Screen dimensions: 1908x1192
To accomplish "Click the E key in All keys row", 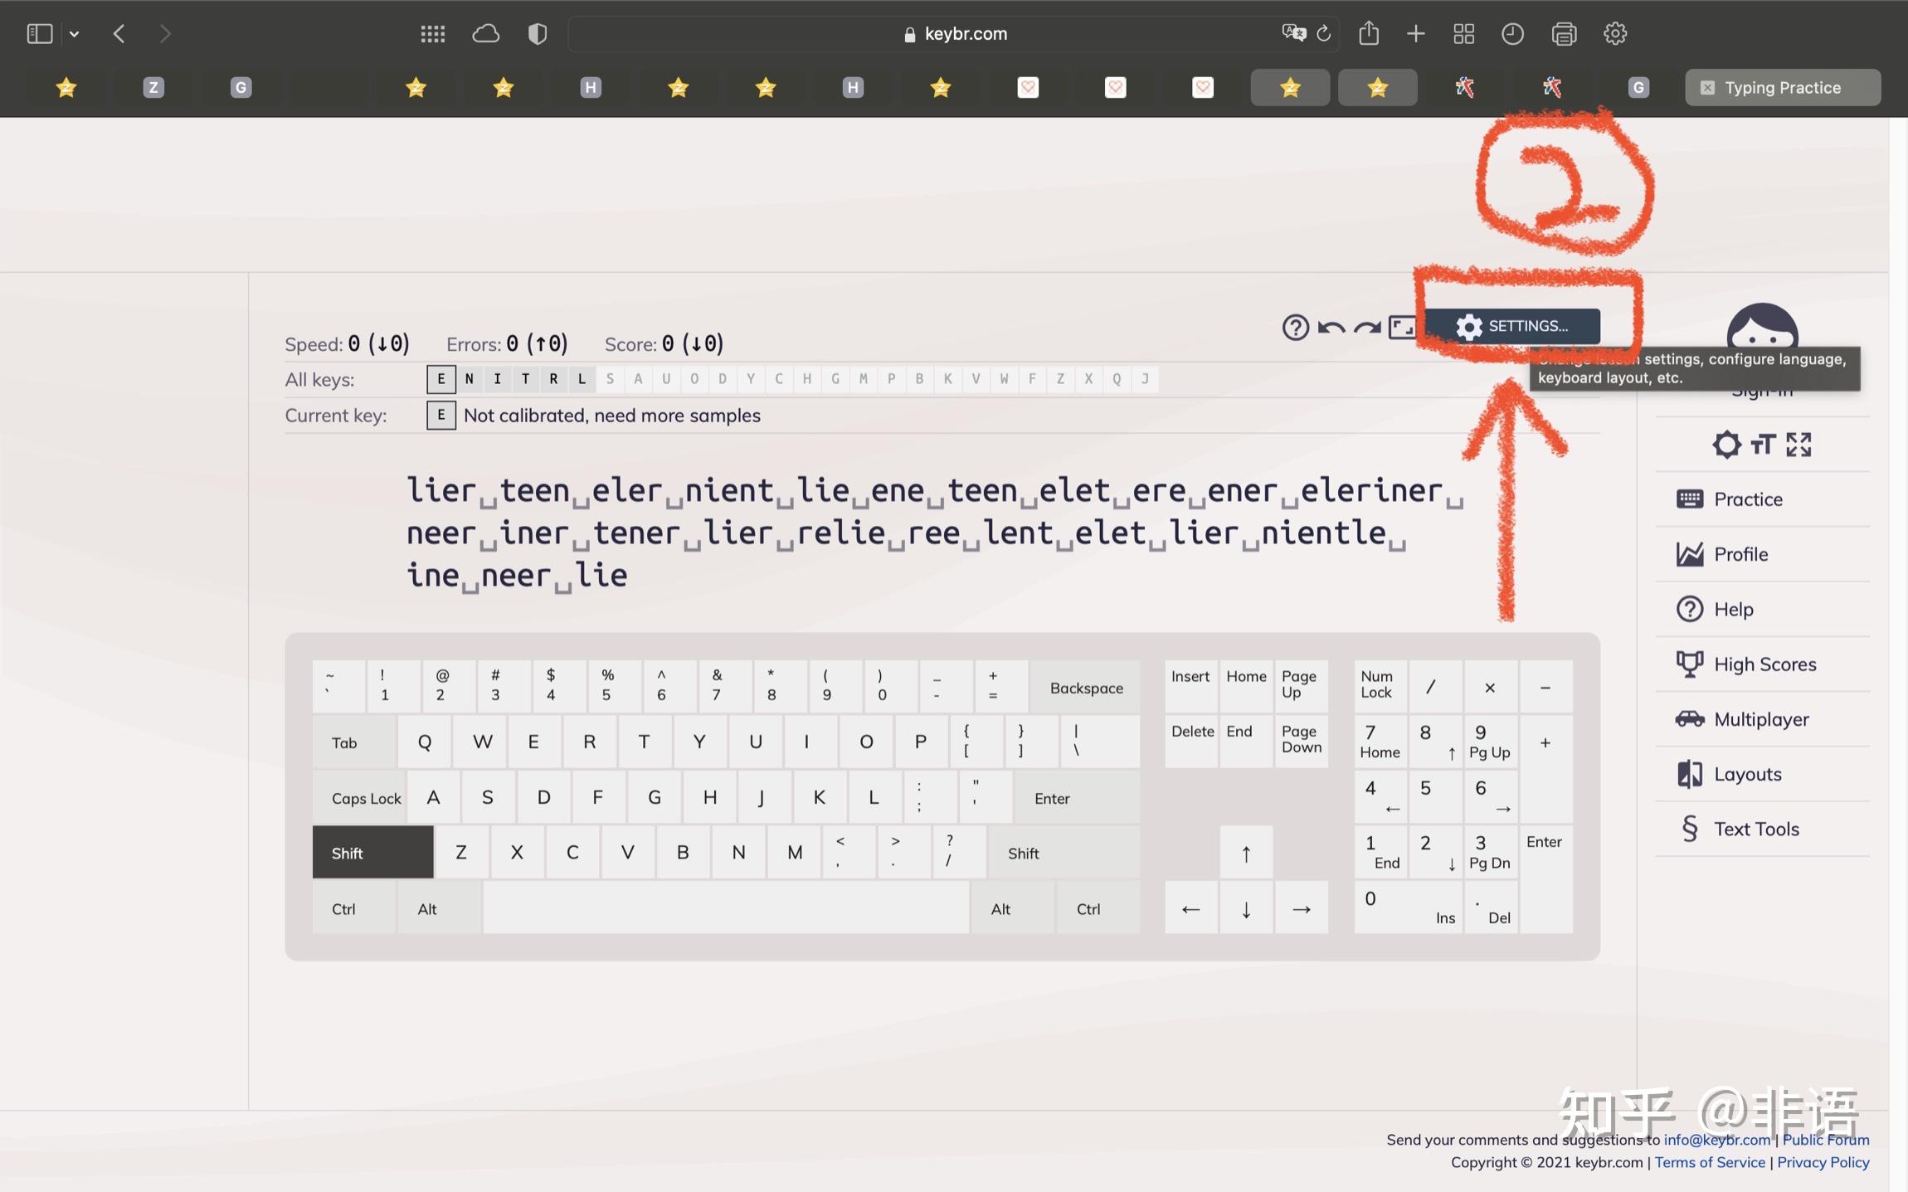I will (440, 379).
